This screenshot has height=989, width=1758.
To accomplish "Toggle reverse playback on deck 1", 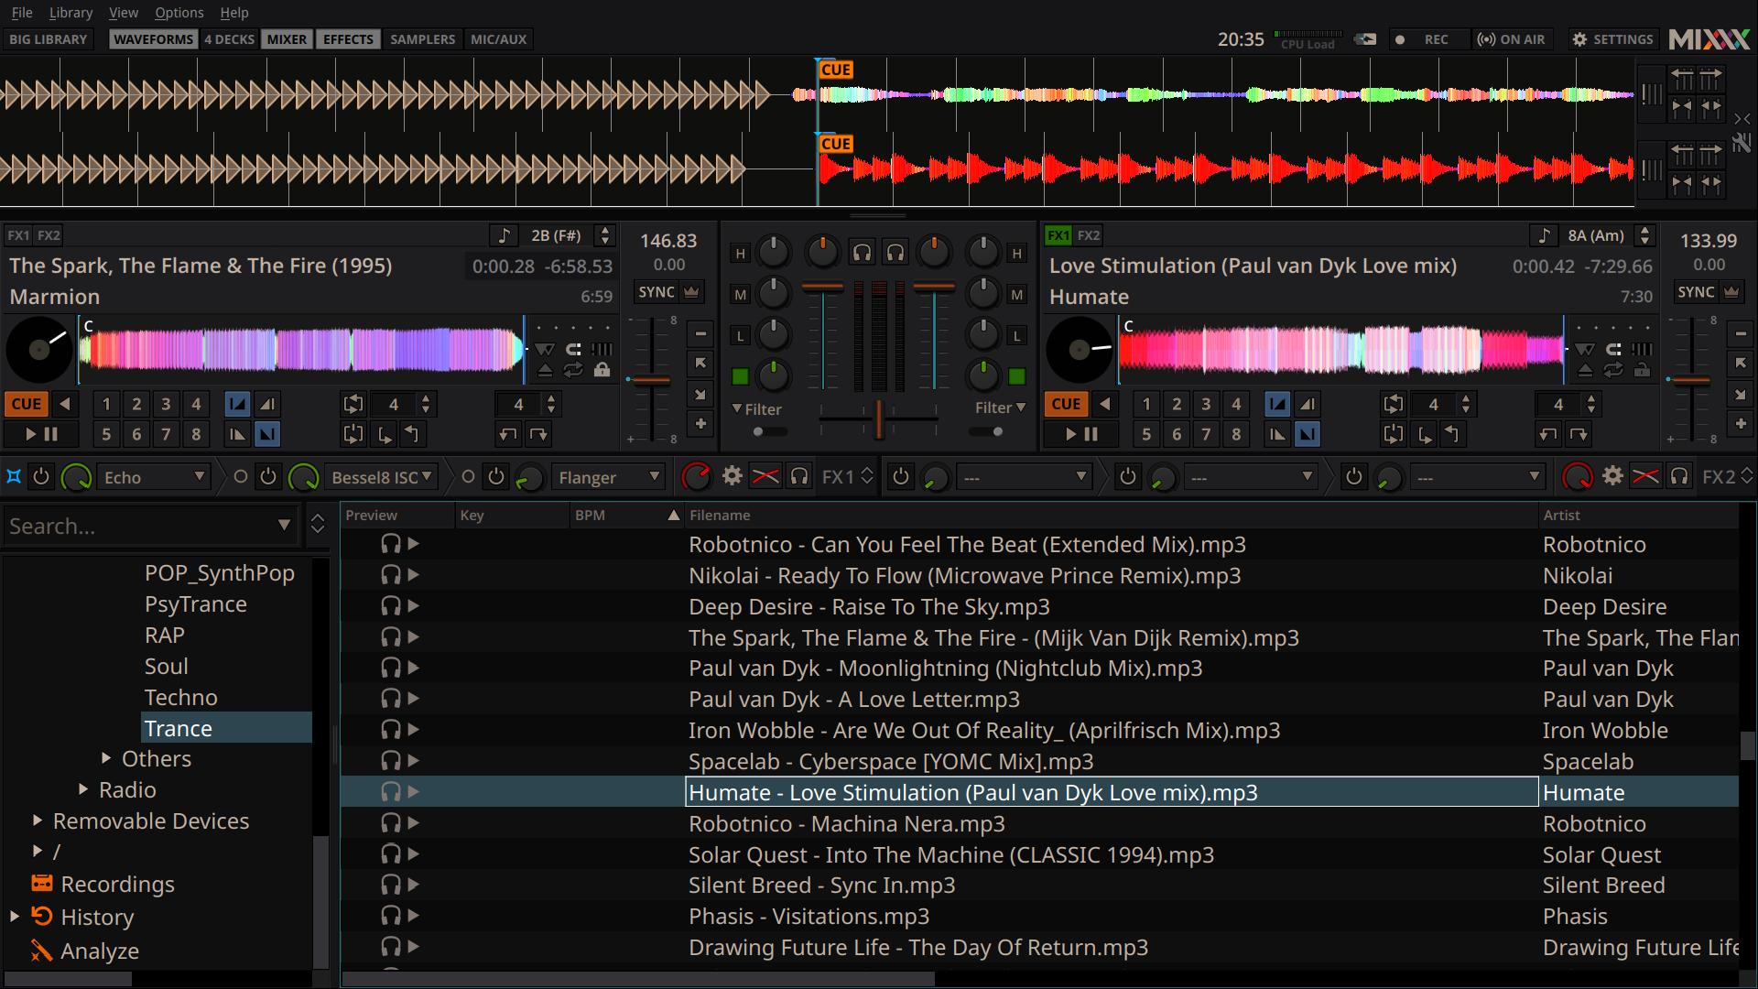I will coord(65,404).
